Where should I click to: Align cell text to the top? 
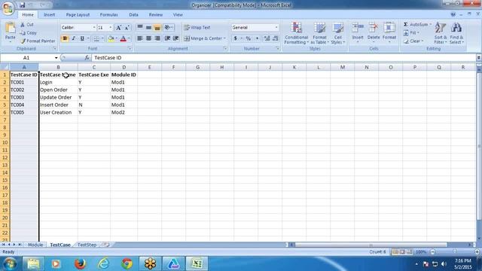point(140,28)
